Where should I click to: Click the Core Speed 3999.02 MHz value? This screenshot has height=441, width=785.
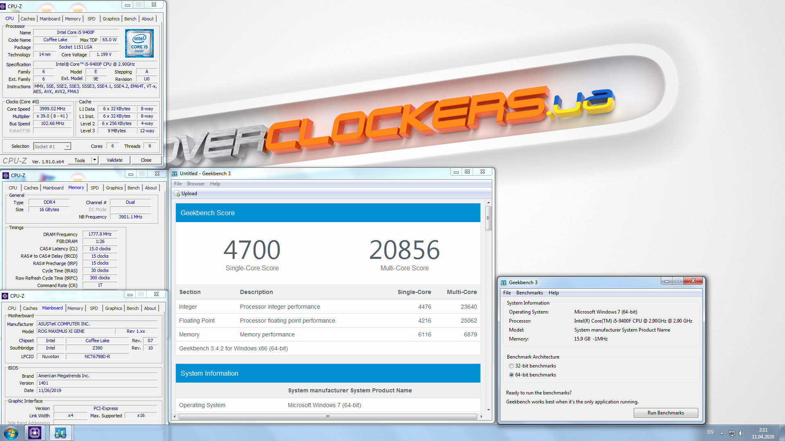(52, 109)
